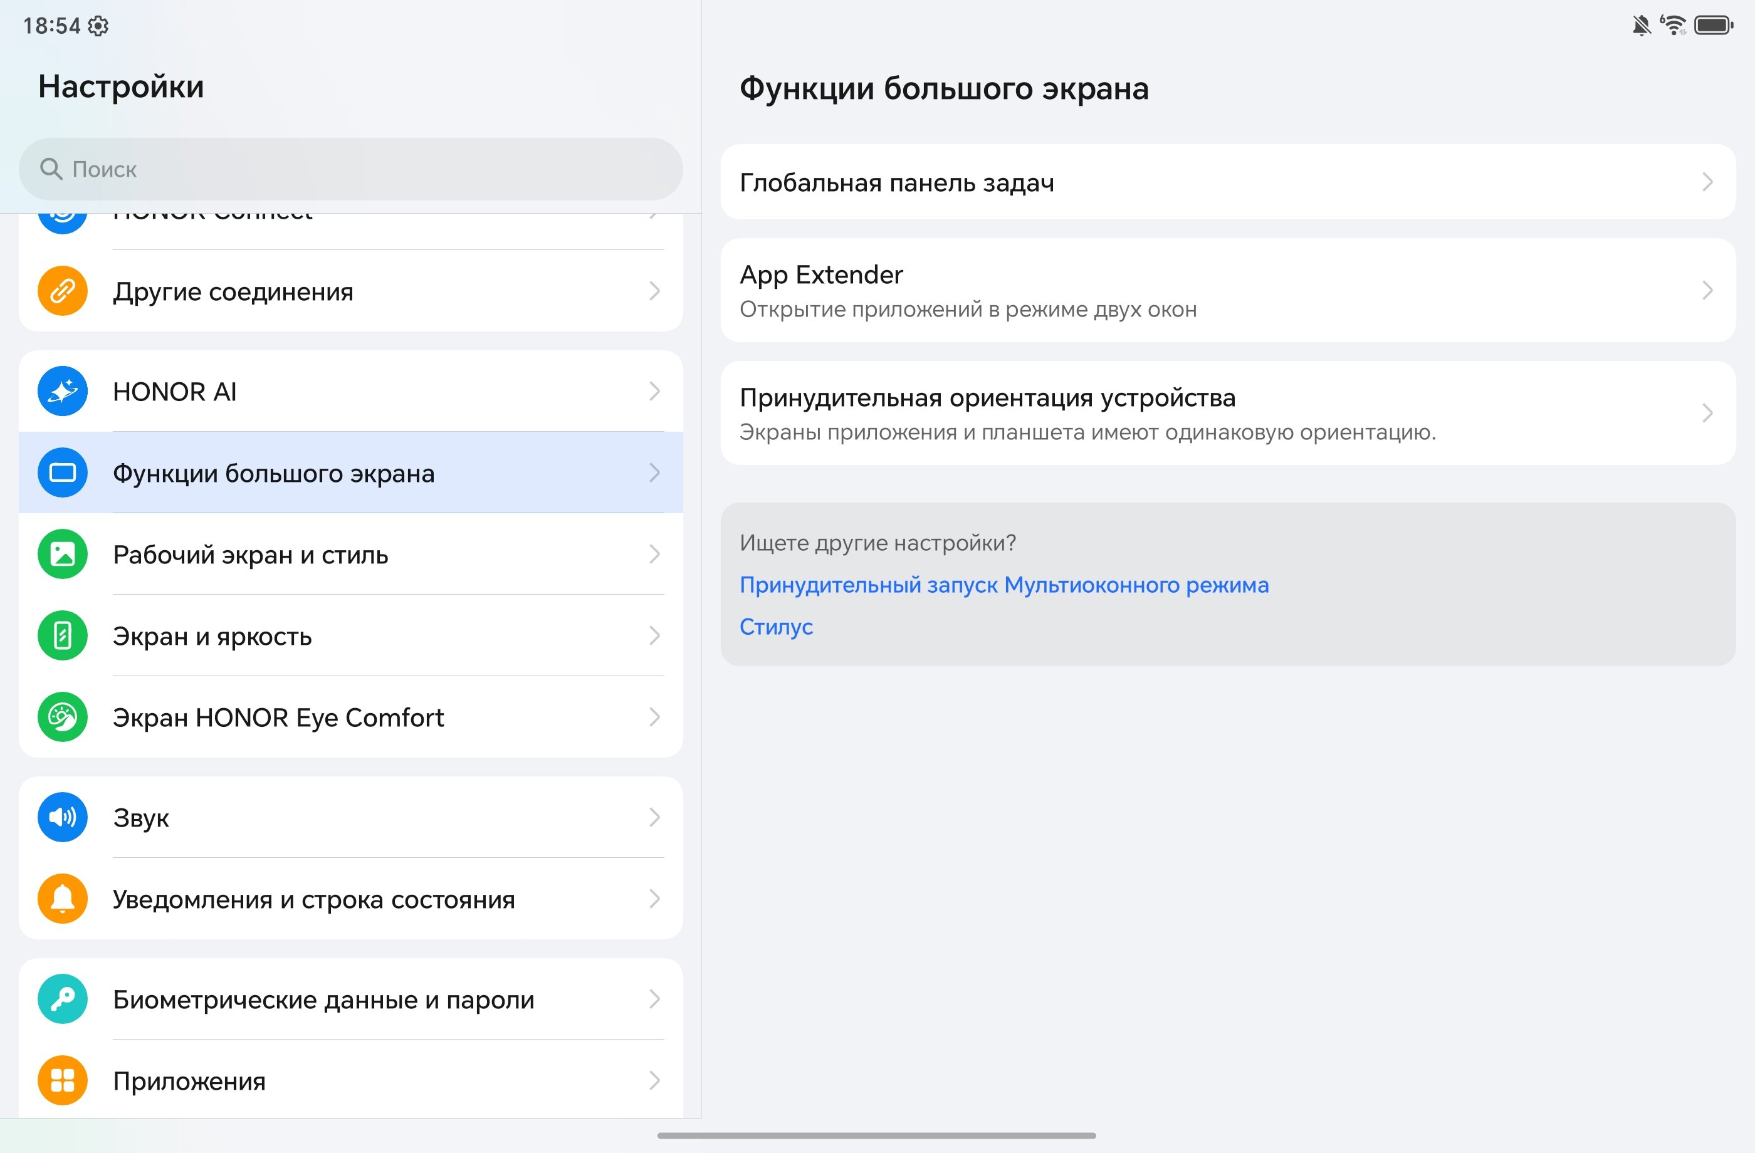Screen dimensions: 1755x1153
Task: Tap the teal key icon for biometrics
Action: pyautogui.click(x=63, y=999)
